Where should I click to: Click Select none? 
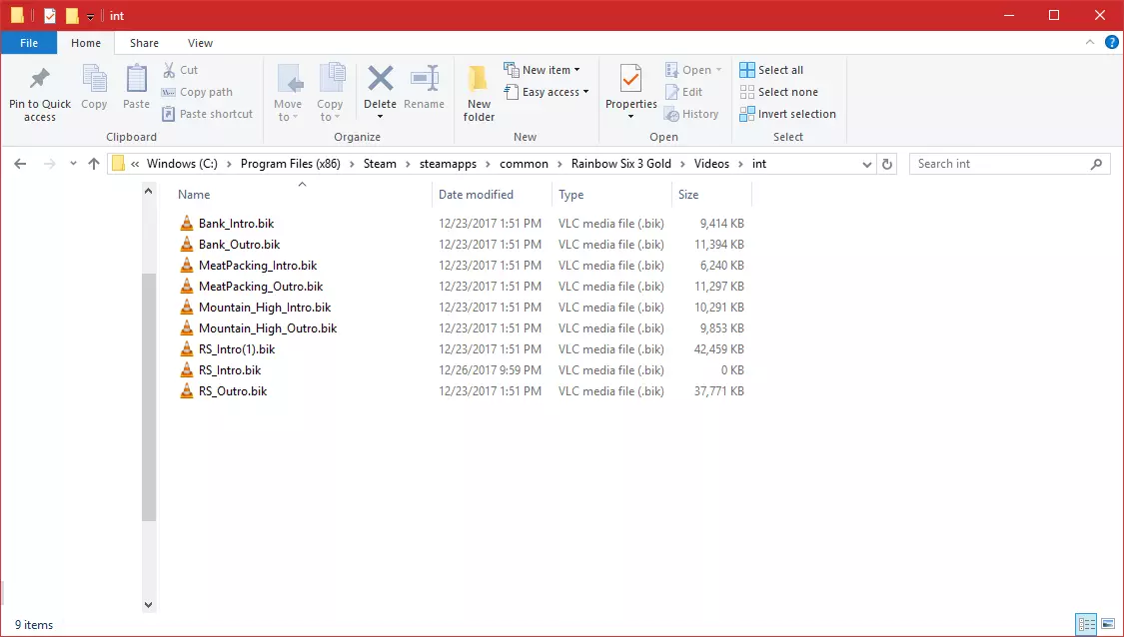778,92
